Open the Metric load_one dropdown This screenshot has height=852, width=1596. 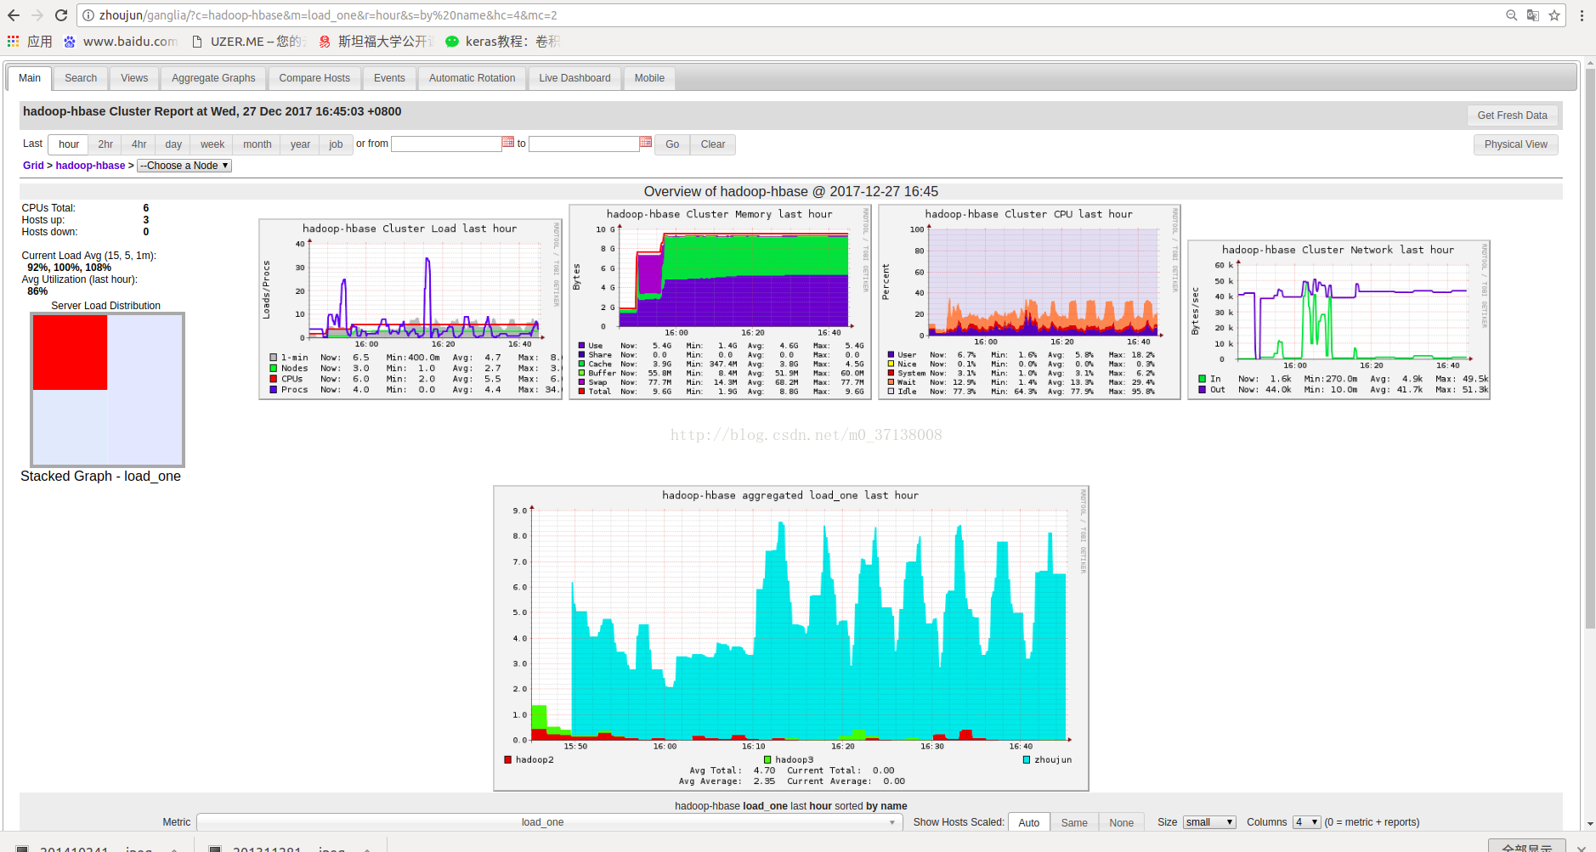(549, 822)
